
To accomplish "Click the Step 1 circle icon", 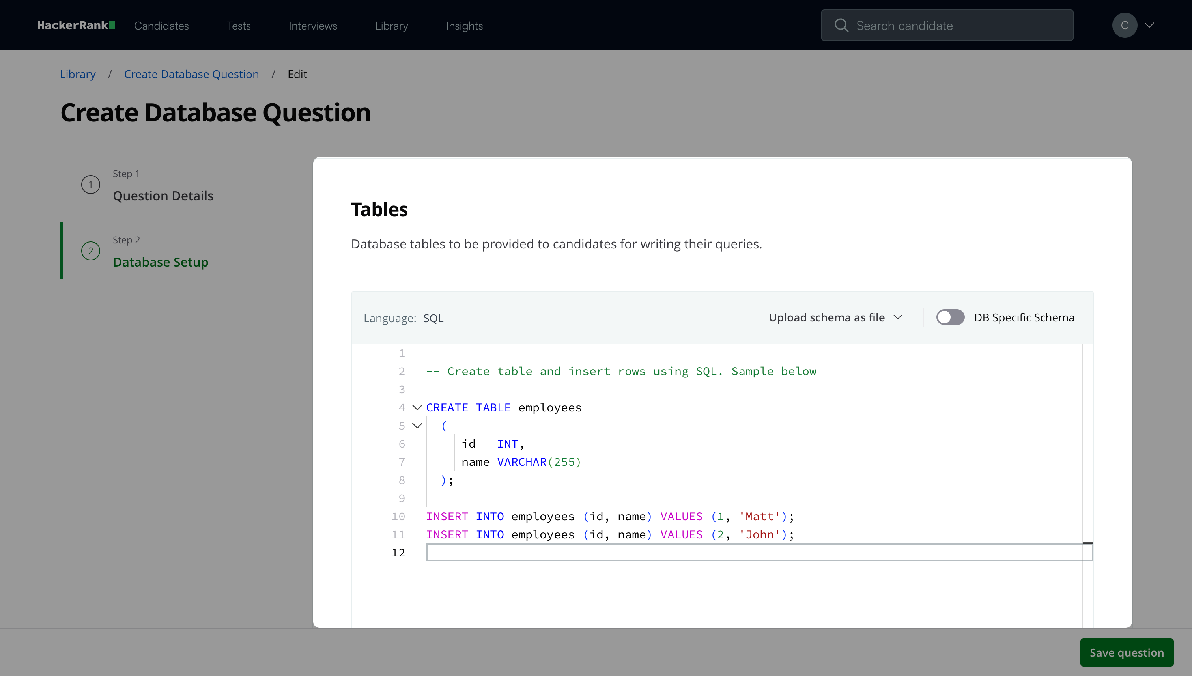I will click(91, 185).
